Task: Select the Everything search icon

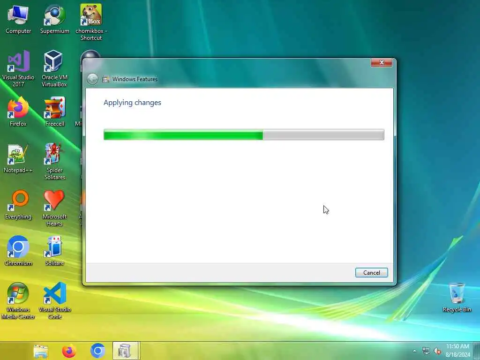Action: (18, 205)
